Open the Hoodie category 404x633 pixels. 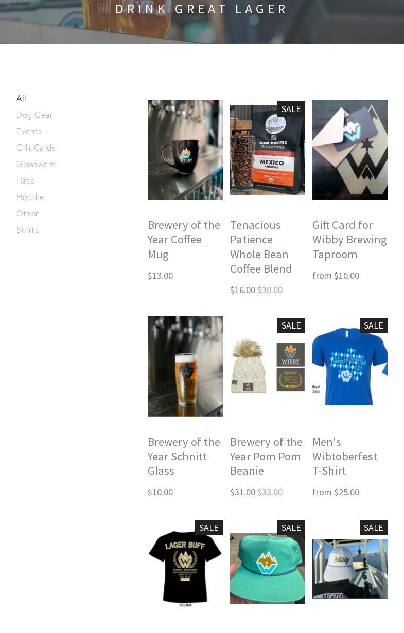30,197
